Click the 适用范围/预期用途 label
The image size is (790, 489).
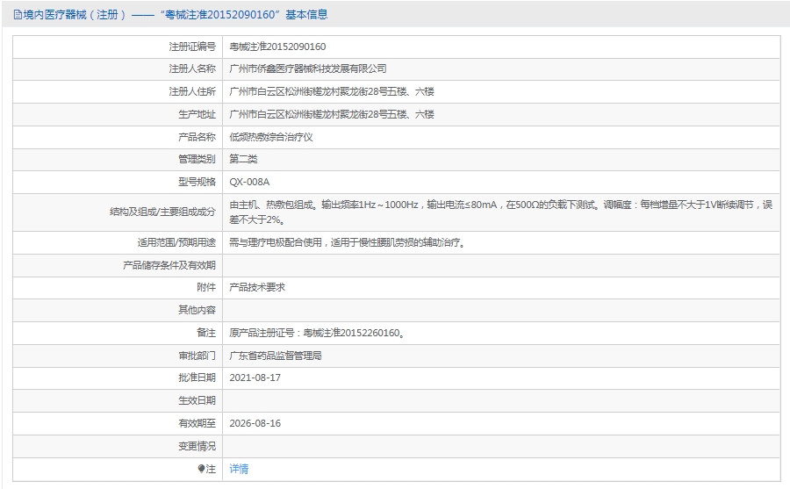(176, 242)
